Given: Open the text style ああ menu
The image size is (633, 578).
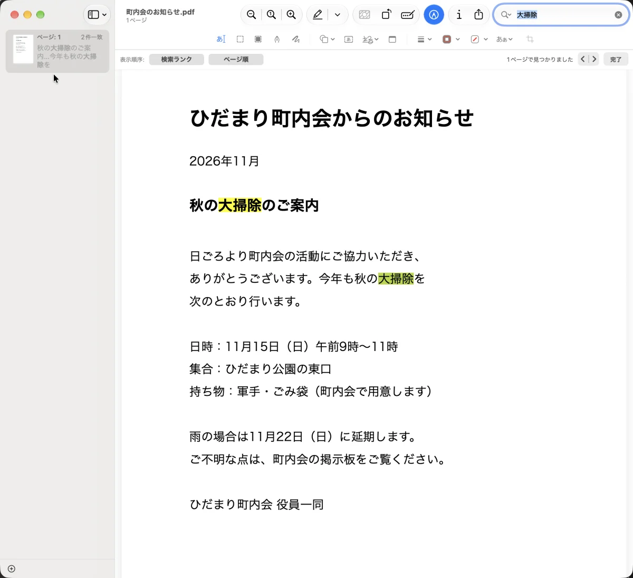Looking at the screenshot, I should (504, 39).
